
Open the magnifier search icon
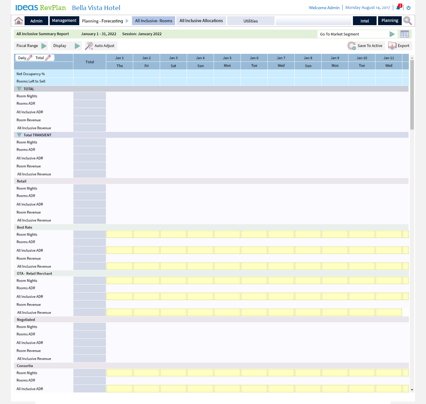pyautogui.click(x=407, y=21)
